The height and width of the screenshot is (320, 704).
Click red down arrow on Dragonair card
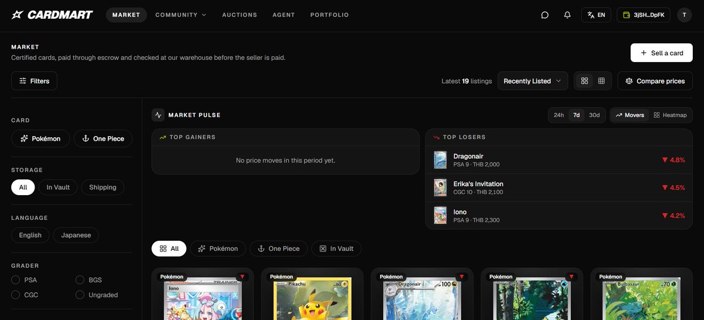462,277
